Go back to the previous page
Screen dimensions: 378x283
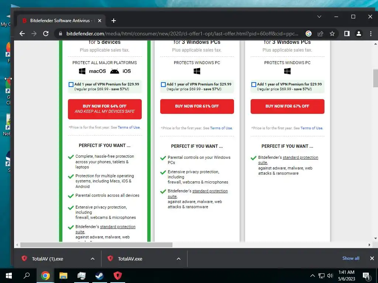[x=22, y=34]
